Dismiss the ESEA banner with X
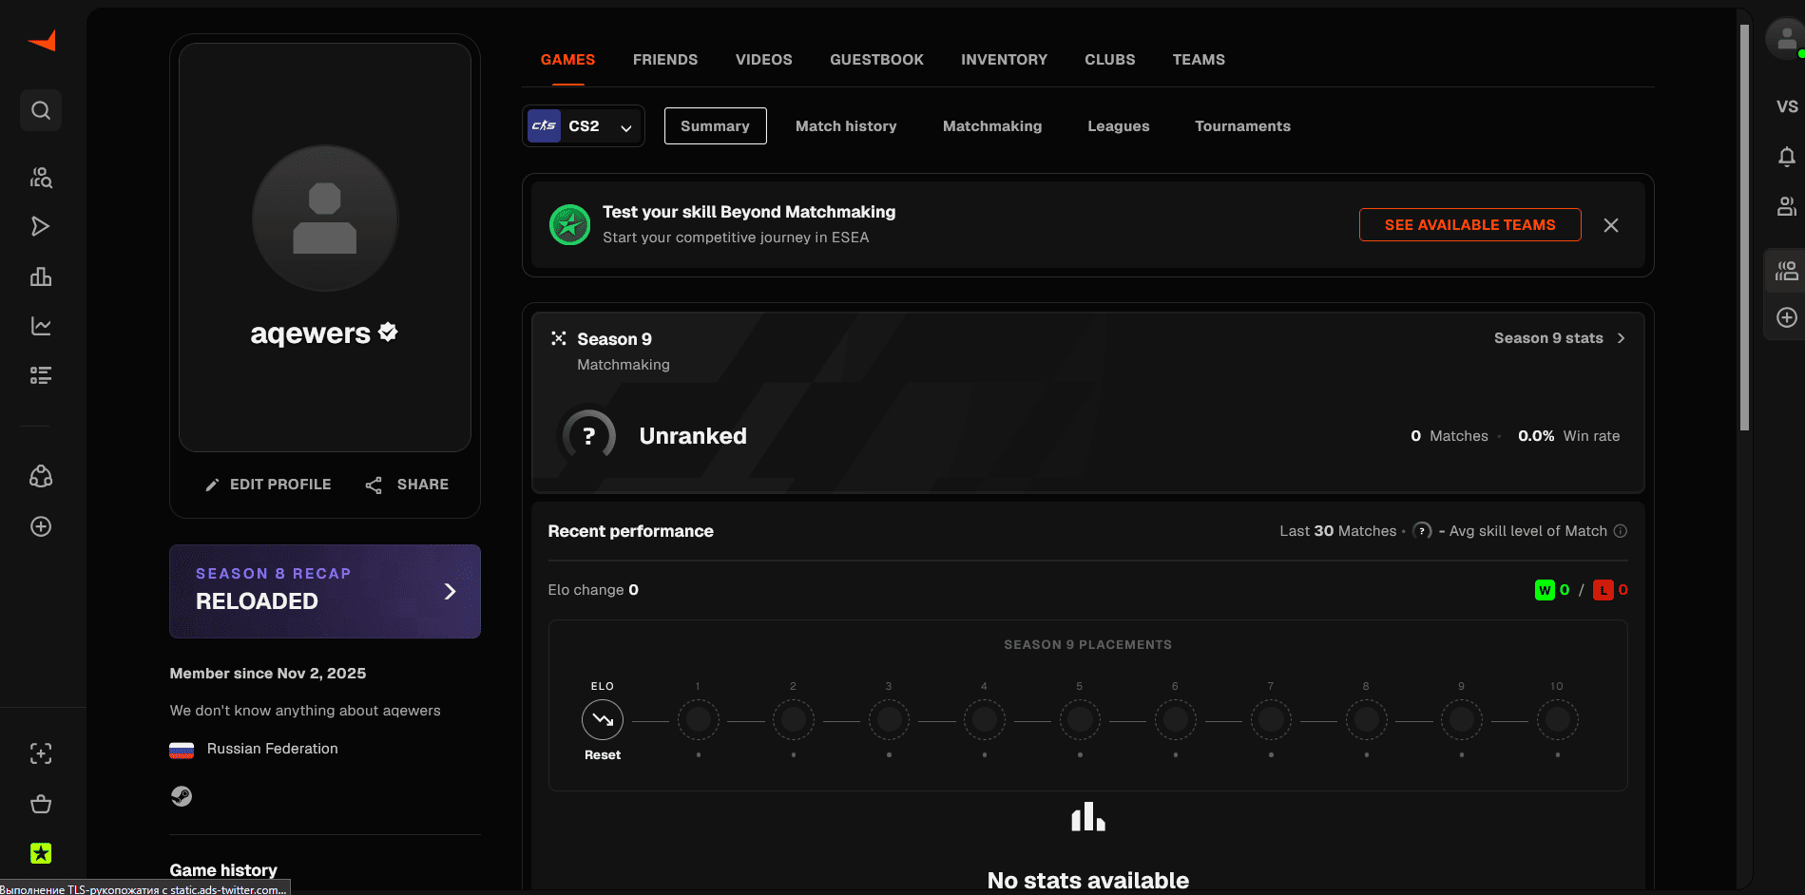 click(x=1611, y=225)
